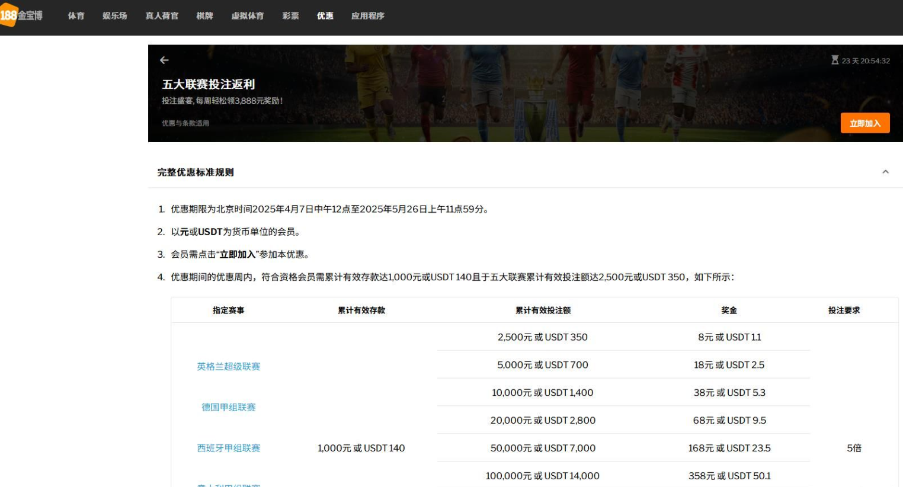
Task: Click the 8元 或 USDT 1.1 reward
Action: [x=729, y=337]
